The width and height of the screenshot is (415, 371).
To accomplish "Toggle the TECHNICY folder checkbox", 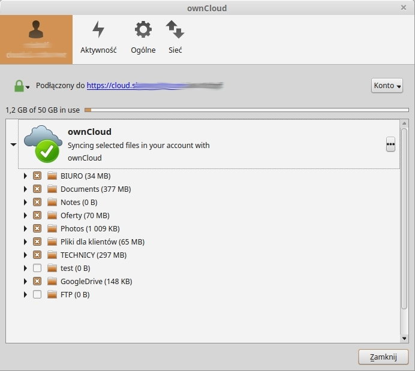I will pos(37,255).
